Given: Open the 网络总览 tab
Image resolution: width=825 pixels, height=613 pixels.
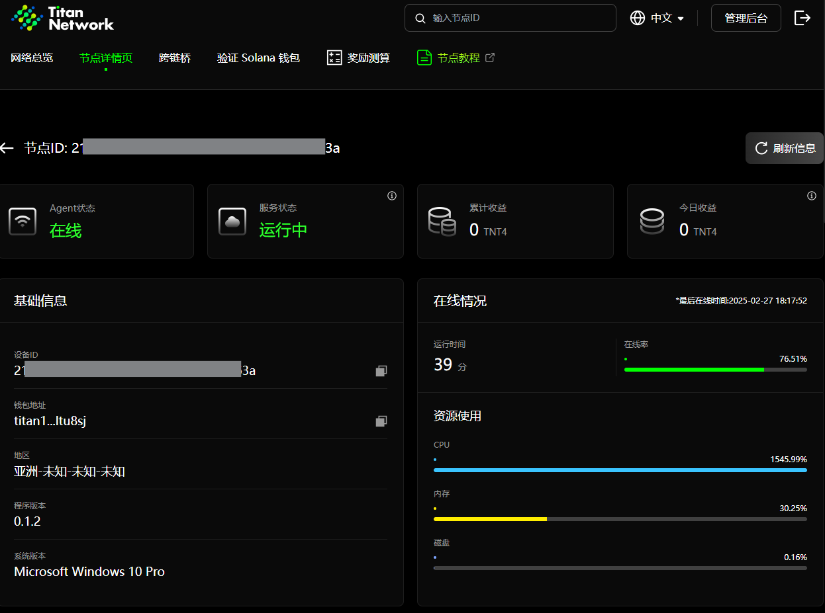Looking at the screenshot, I should 32,58.
